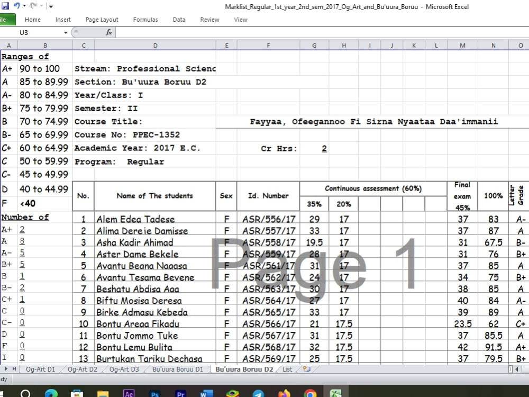The image size is (529, 397).
Task: Switch to Bu'uura Boruu D1 sheet tab
Action: tap(178, 369)
